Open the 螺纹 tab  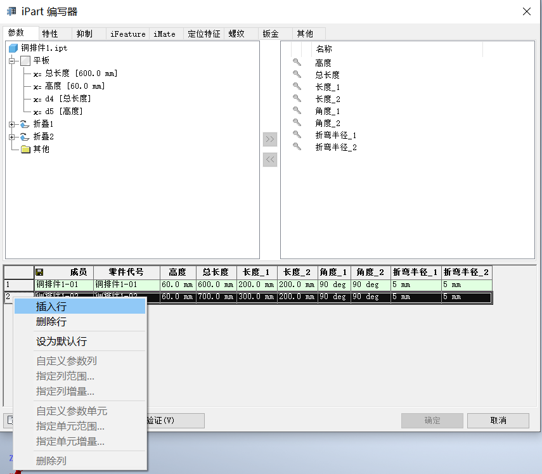(241, 34)
